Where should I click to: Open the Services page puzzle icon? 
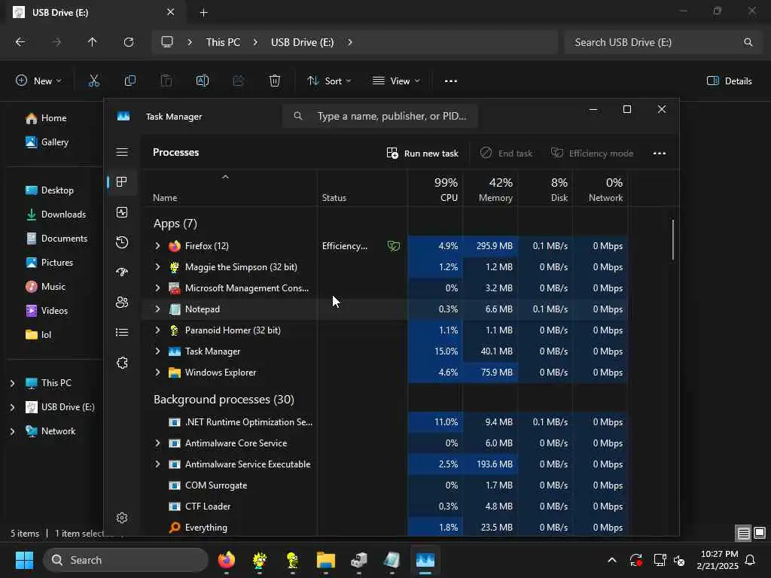(122, 363)
